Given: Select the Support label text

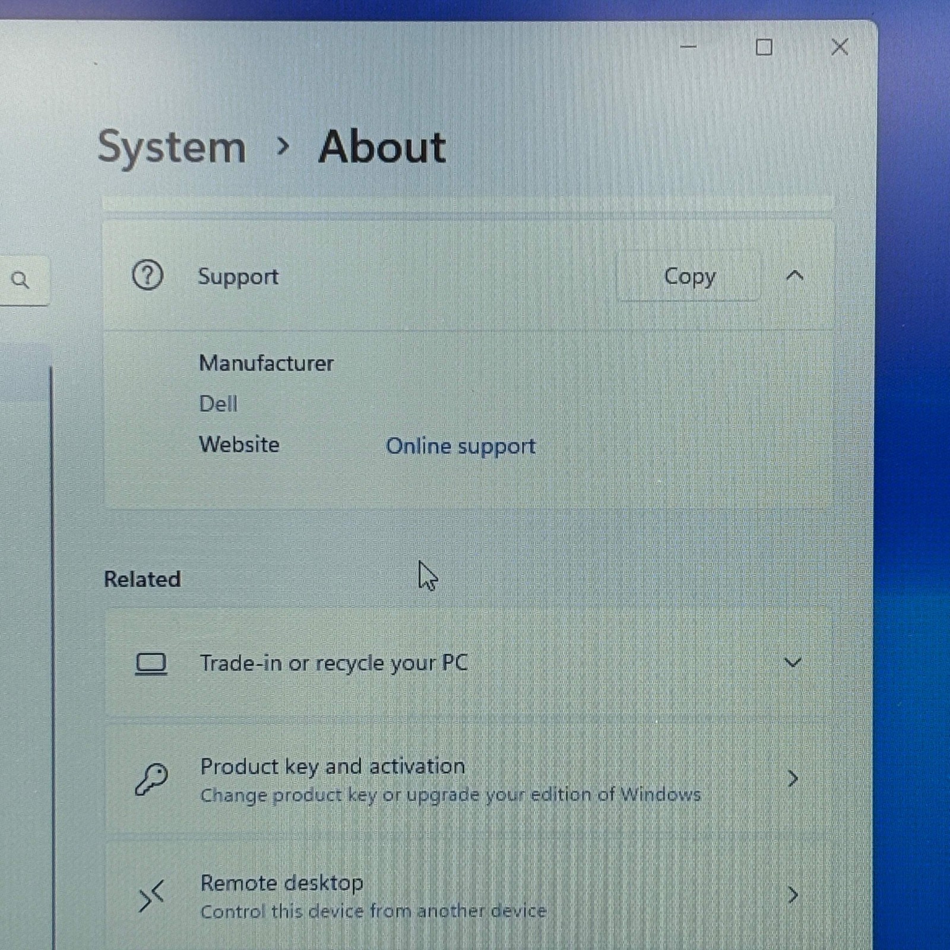Looking at the screenshot, I should 238,277.
